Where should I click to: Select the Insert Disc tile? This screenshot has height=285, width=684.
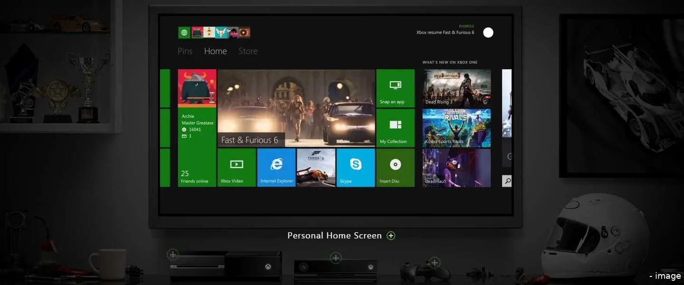click(x=395, y=167)
